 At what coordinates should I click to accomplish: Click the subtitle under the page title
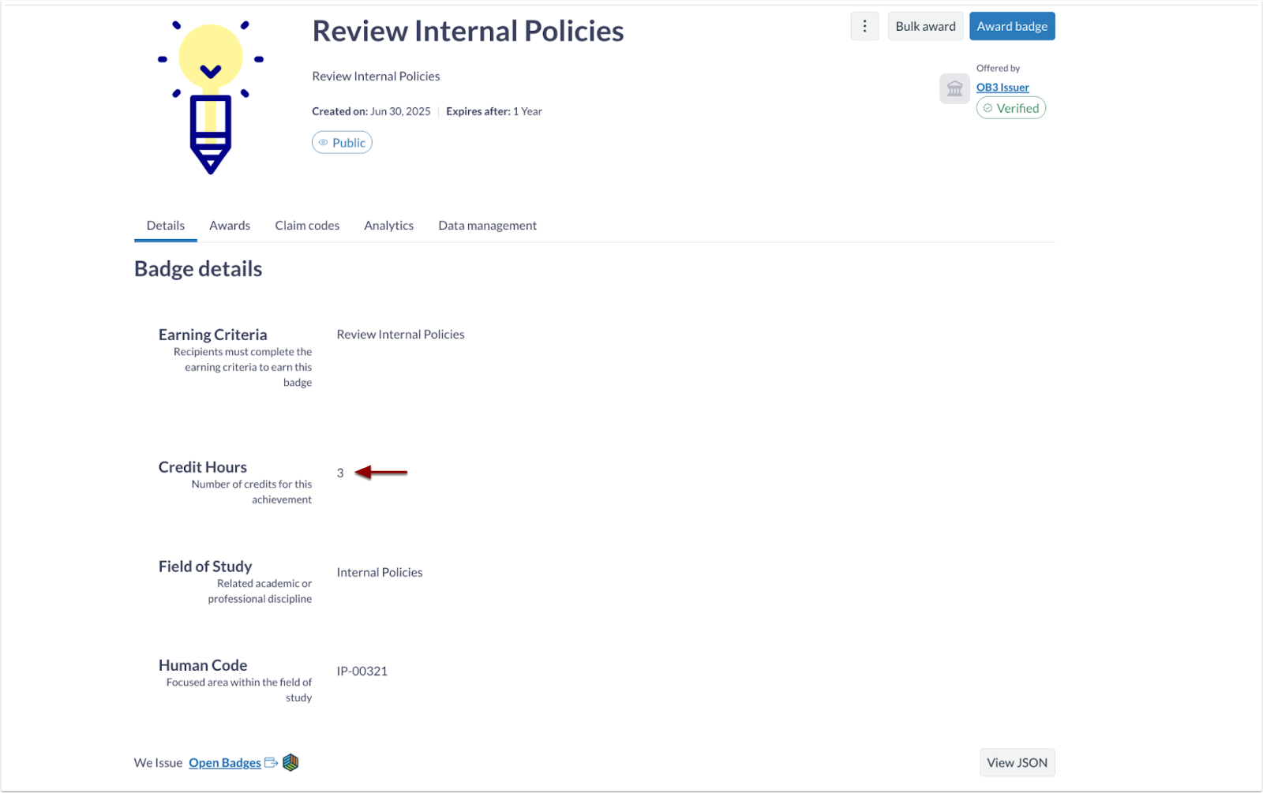(x=376, y=77)
